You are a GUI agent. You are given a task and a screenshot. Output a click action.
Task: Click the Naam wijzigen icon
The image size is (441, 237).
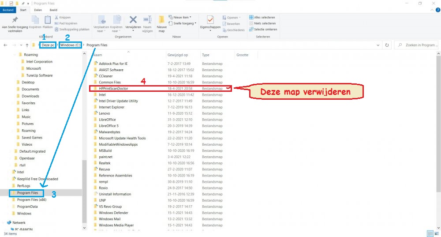pyautogui.click(x=147, y=20)
